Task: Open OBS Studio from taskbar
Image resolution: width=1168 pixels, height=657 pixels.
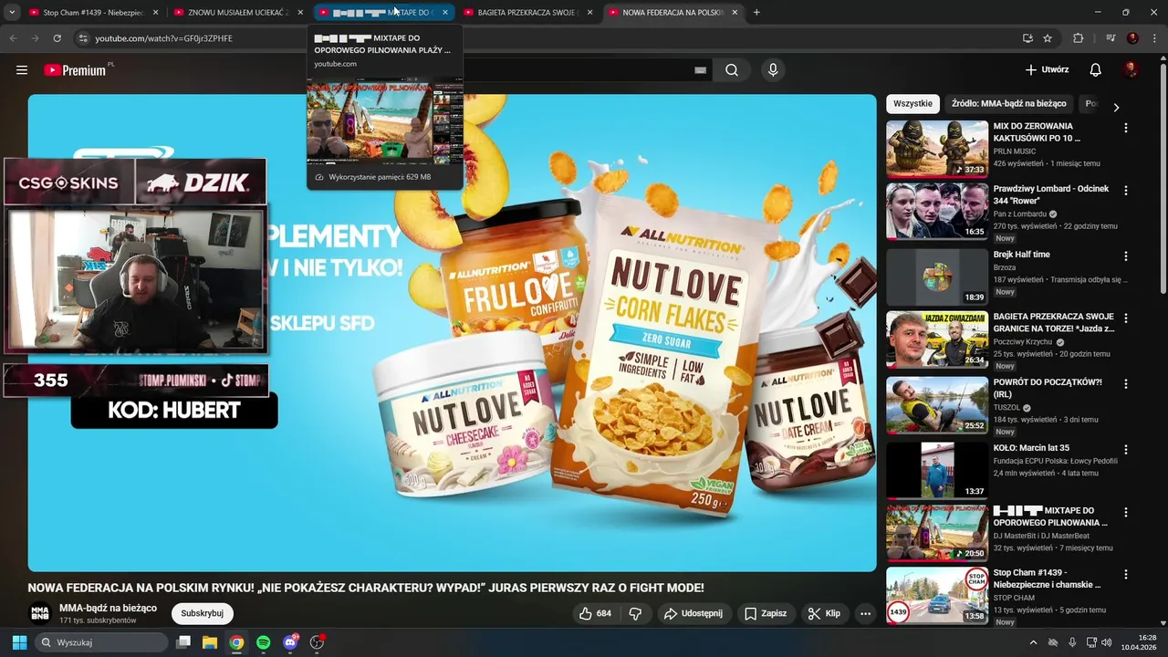Action: (317, 642)
